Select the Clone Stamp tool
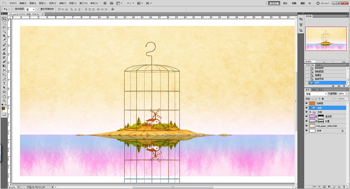 pyautogui.click(x=4, y=53)
